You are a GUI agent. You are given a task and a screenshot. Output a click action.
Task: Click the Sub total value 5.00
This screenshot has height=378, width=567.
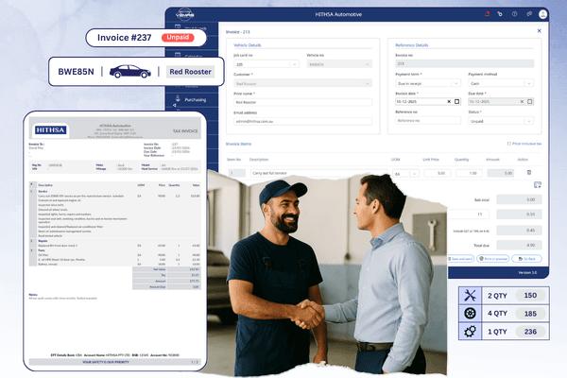[519, 199]
